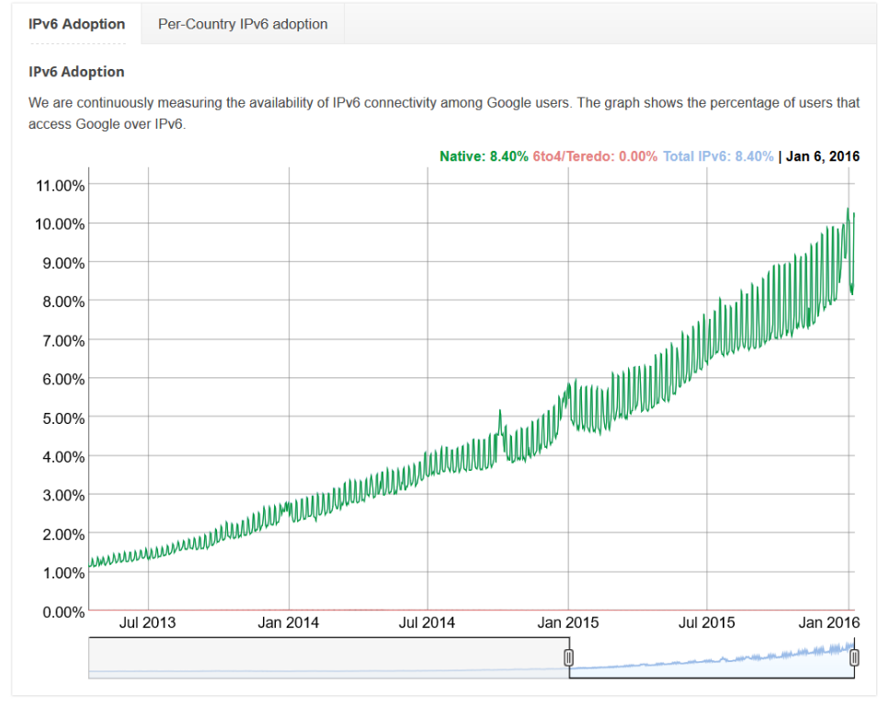Click the peak of the green curve near Jan 2016
The width and height of the screenshot is (890, 709).
(x=848, y=210)
